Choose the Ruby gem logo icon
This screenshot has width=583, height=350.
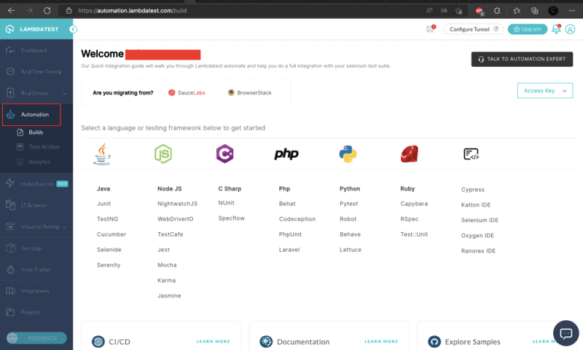(410, 154)
